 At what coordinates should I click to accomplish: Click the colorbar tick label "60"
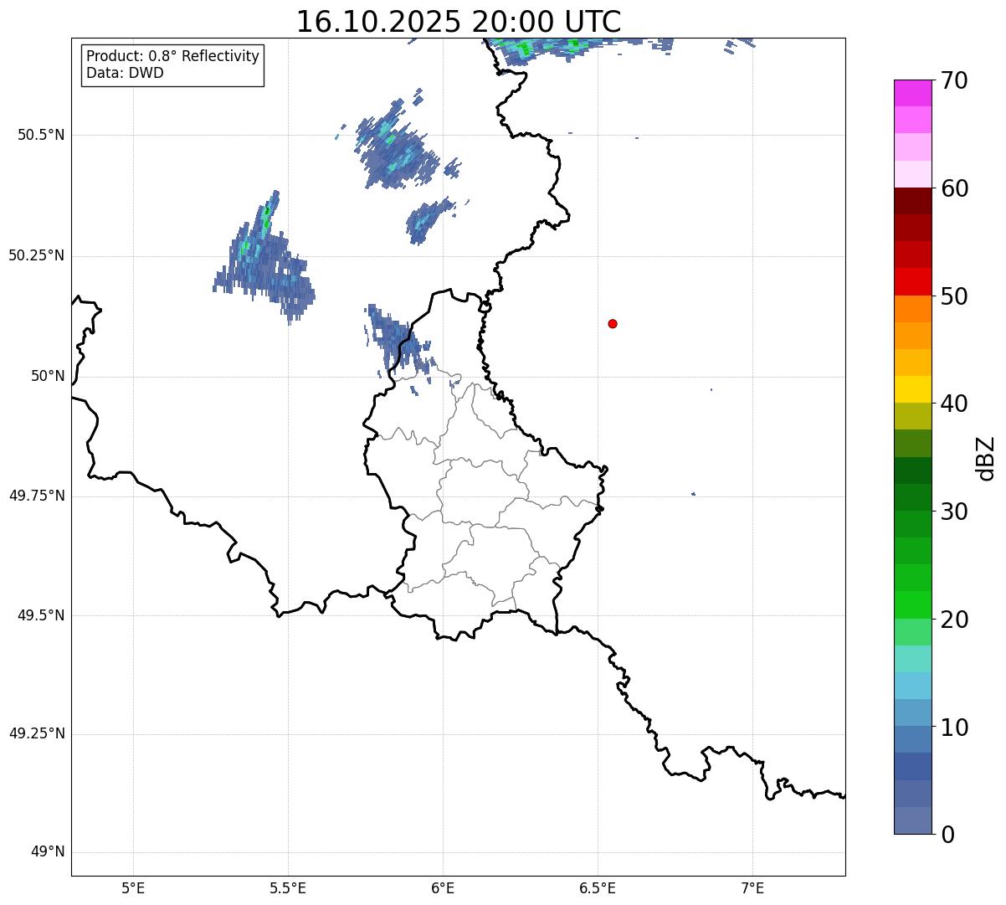coord(954,188)
